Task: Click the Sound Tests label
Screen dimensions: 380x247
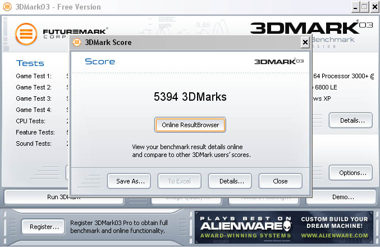Action: (34, 143)
